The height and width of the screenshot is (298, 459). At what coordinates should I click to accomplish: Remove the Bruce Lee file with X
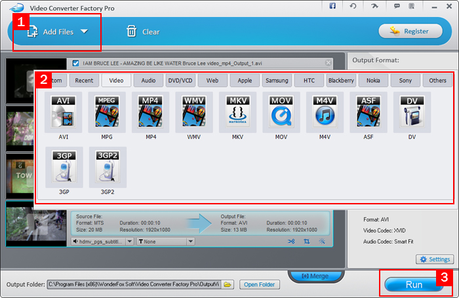[x=328, y=63]
